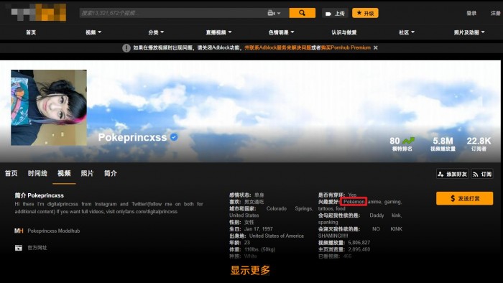Close the Adblock warning banner

376,47
